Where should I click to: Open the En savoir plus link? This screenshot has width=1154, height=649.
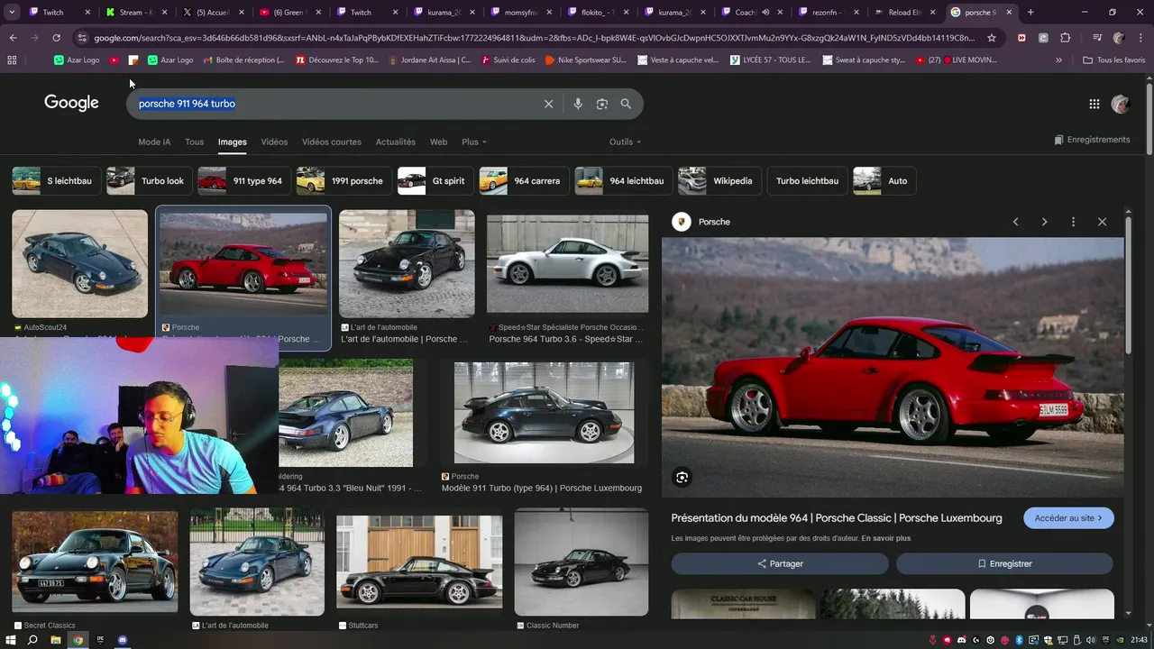885,538
